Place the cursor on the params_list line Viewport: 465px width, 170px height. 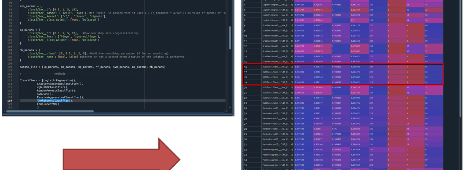[x=92, y=67]
